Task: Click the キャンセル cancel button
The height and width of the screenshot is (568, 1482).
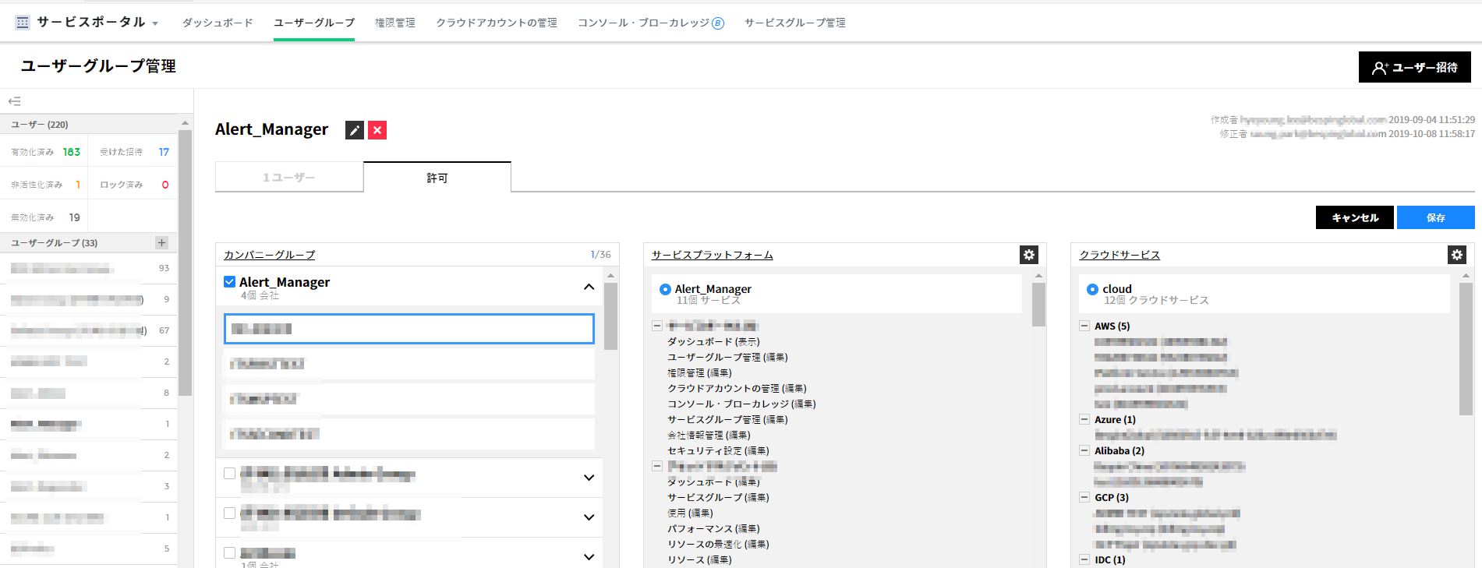Action: tap(1354, 217)
